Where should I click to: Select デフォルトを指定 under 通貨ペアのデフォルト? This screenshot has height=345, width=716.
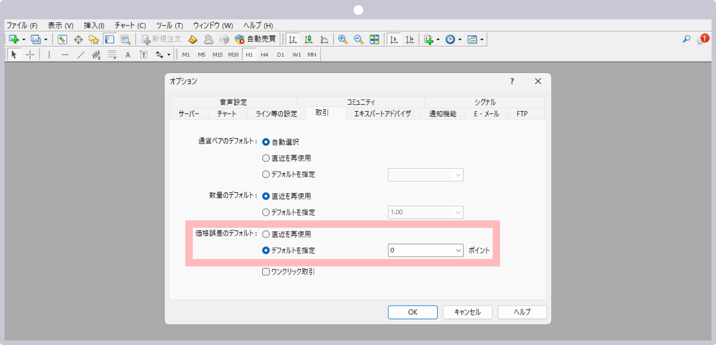(x=289, y=174)
